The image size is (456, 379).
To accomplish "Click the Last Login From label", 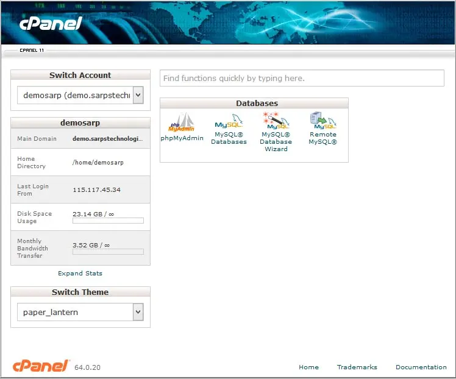I will 33,189.
